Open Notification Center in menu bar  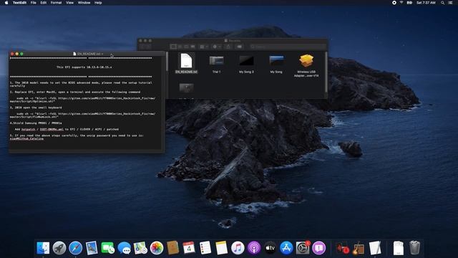450,3
